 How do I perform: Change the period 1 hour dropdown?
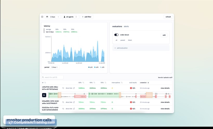coord(55,67)
